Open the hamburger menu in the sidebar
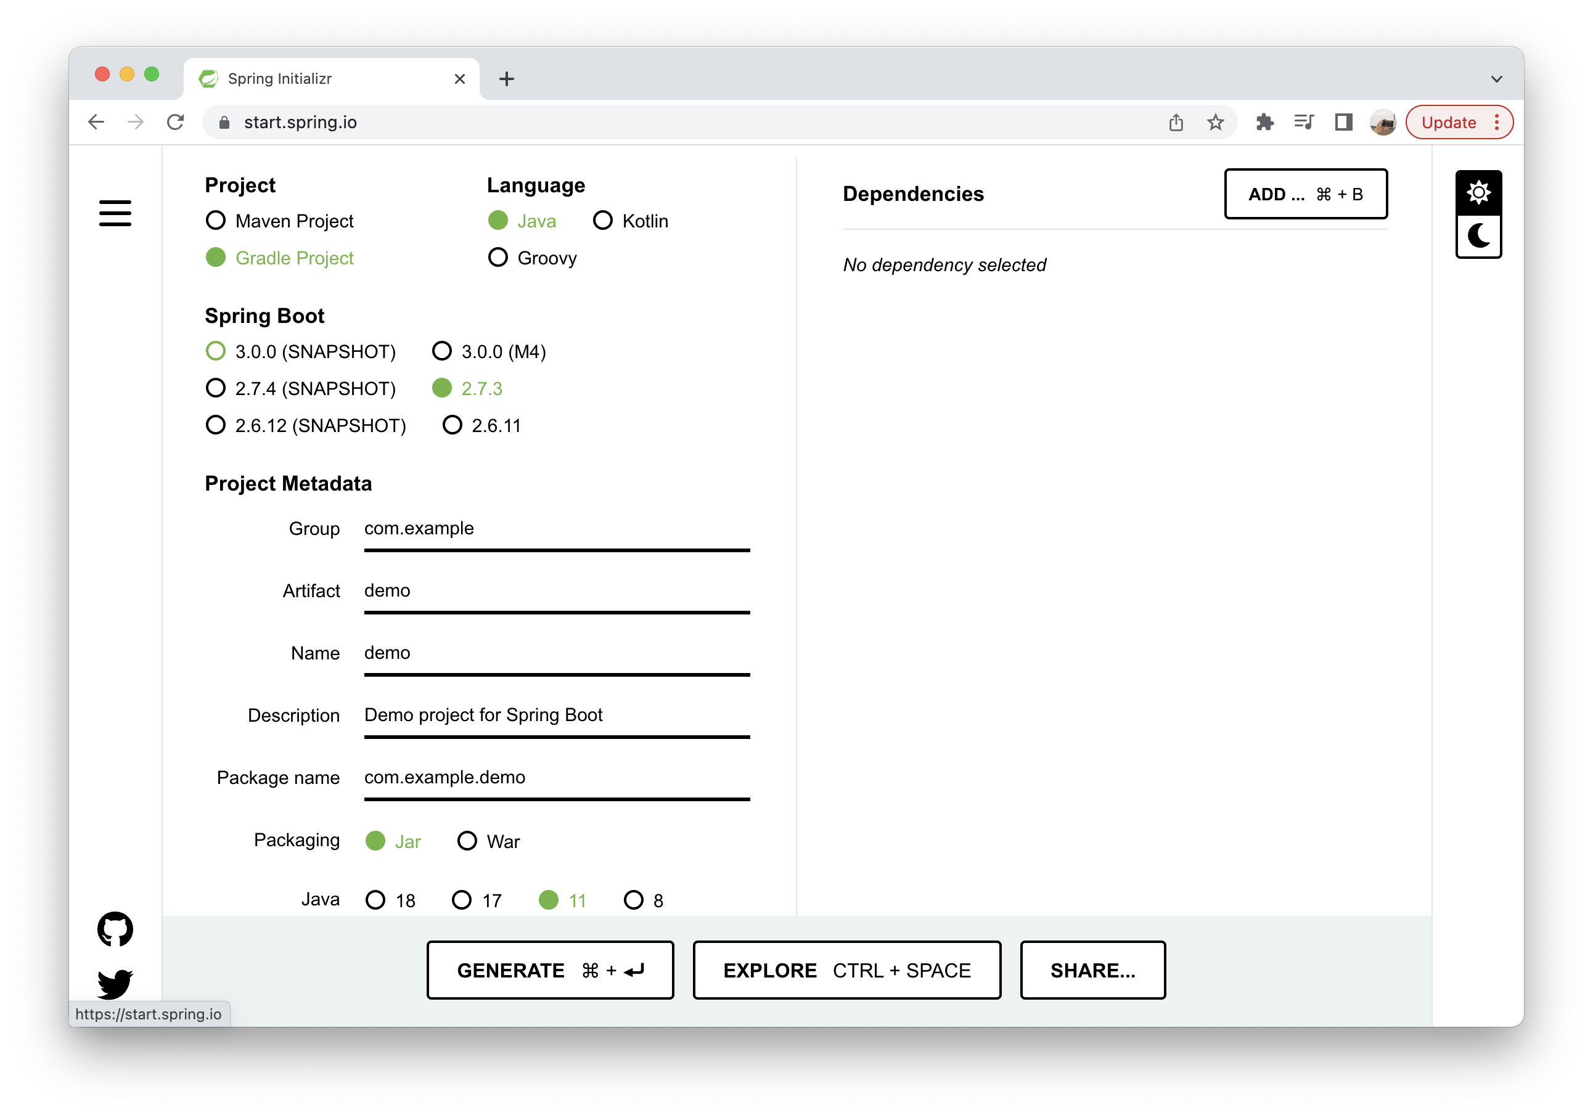Screen dimensions: 1593x1118 pyautogui.click(x=115, y=213)
